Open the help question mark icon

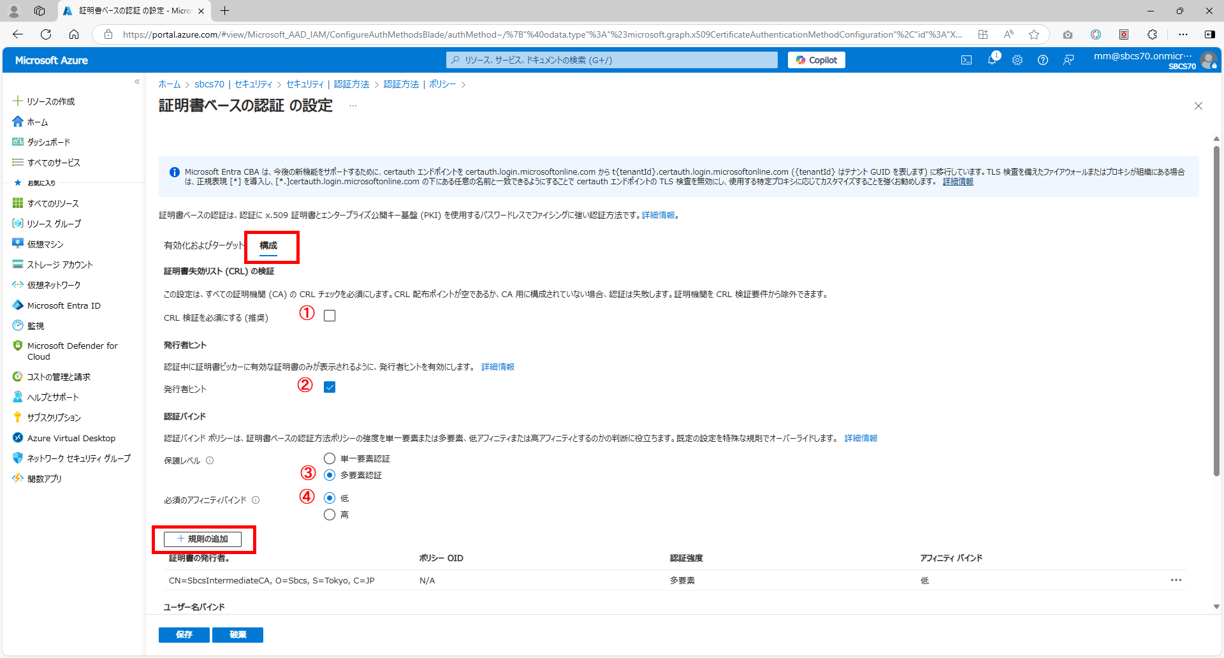tap(1043, 60)
